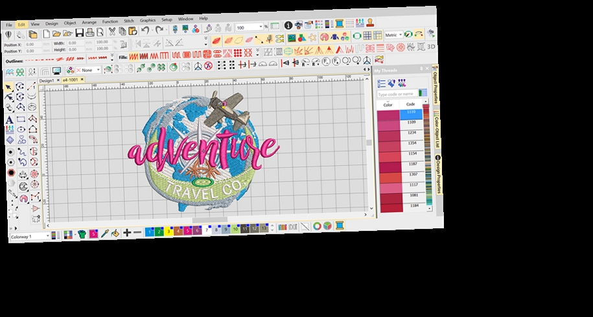Click the Open design folder icon

pos(57,34)
